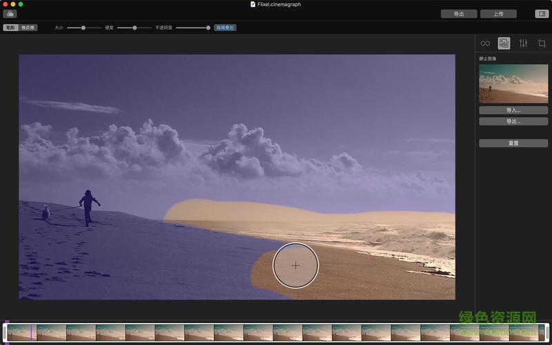
Task: Click the 硬度 hardness slider
Action: coord(134,28)
